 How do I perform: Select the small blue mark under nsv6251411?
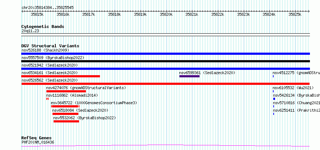274,114
